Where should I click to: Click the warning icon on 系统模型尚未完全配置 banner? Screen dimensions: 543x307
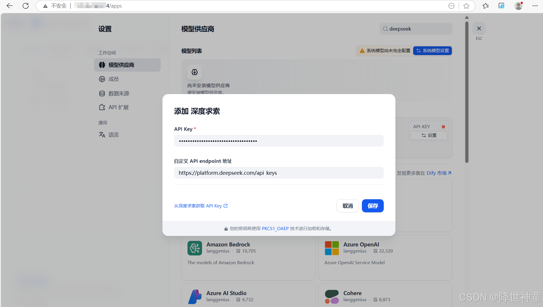pyautogui.click(x=362, y=50)
